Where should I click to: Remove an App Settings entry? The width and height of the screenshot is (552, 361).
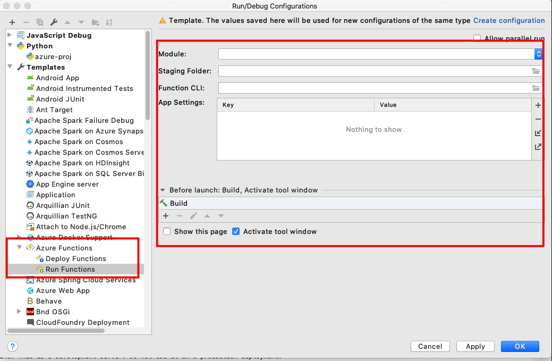tap(538, 119)
